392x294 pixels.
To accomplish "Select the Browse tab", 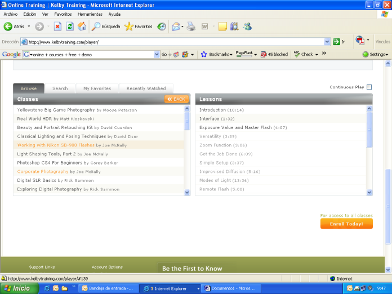I will (x=29, y=88).
